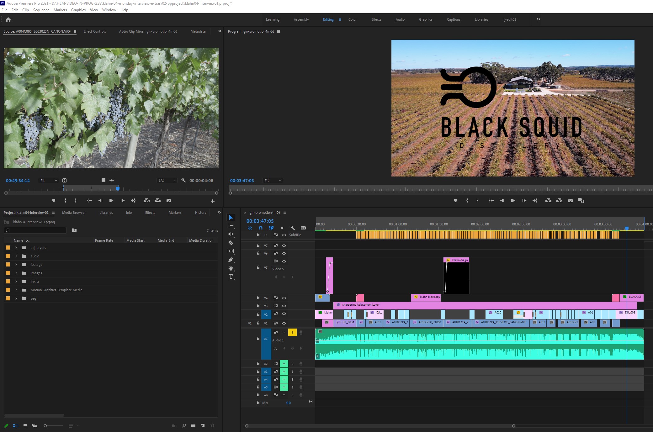Open the Assembly workspace

(x=301, y=19)
